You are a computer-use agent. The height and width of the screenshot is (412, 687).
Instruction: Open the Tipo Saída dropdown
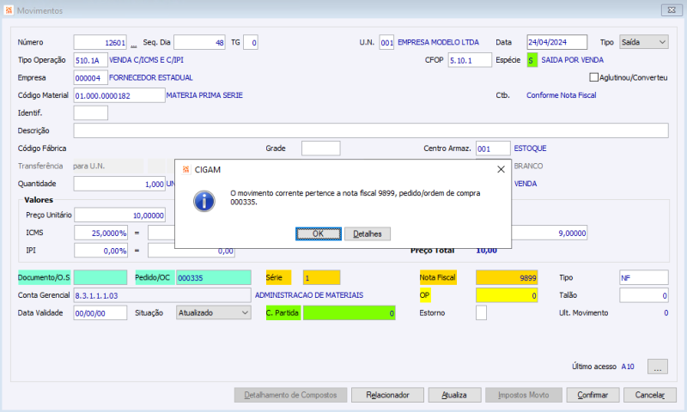click(643, 42)
